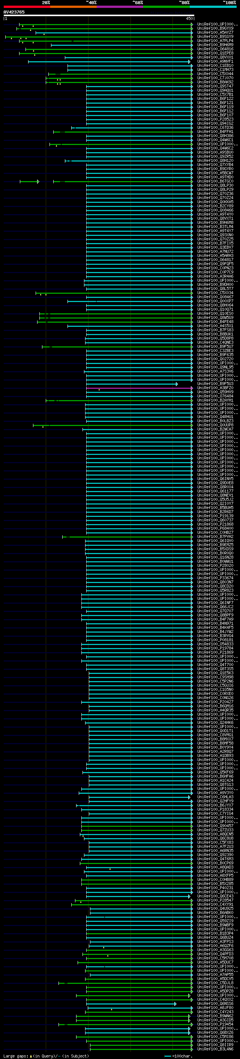The height and width of the screenshot is (1059, 240).
Task: Click the UniRef100_B7PVH2 label
Action: [x=215, y=536]
